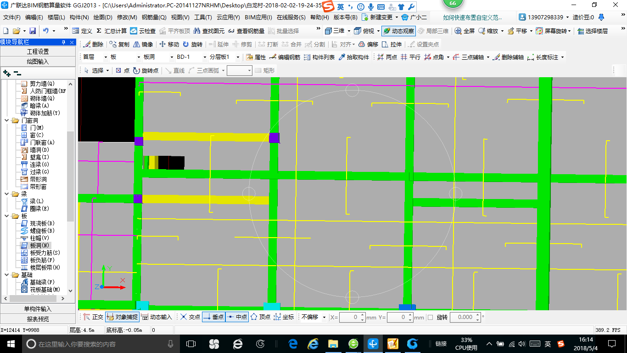This screenshot has width=627, height=353.
Task: Open 构件(N) menu
Action: tap(79, 17)
